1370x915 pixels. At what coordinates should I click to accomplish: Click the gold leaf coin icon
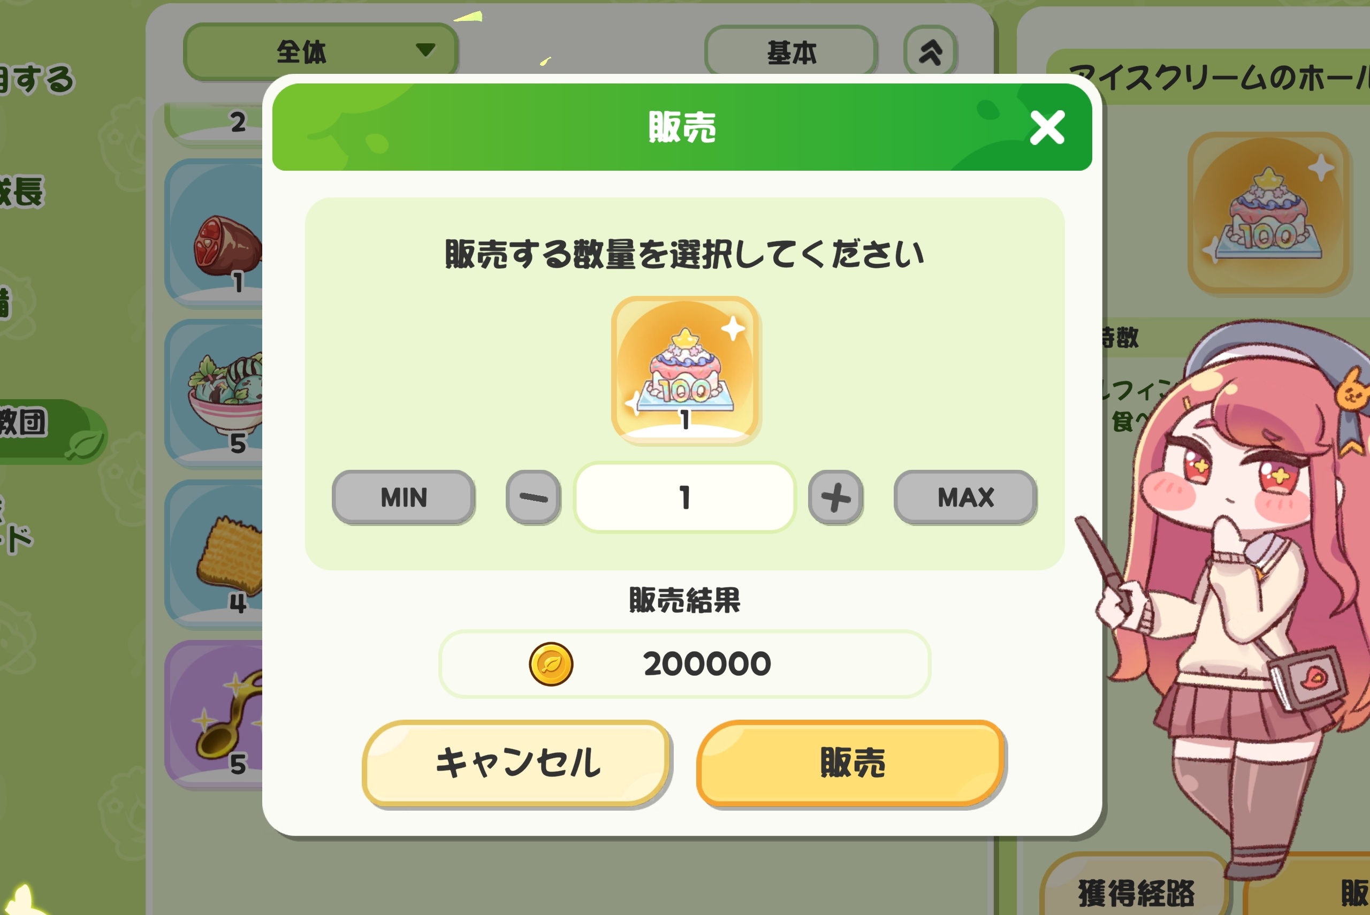coord(551,664)
